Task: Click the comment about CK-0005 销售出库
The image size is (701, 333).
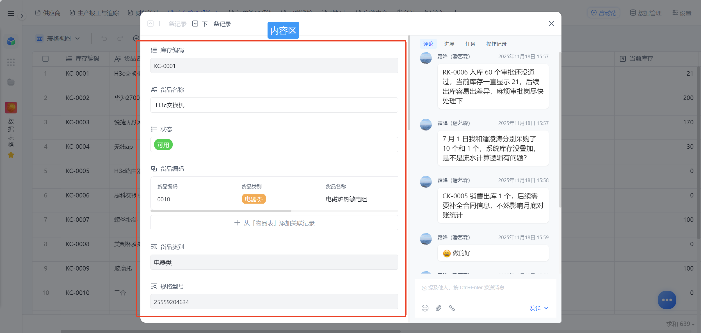Action: 493,206
